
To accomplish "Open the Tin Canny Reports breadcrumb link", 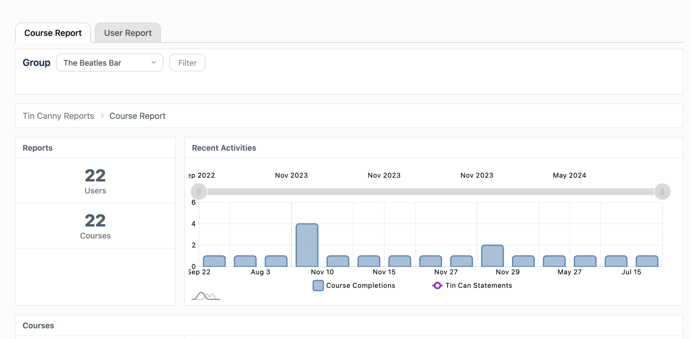I will click(x=58, y=116).
